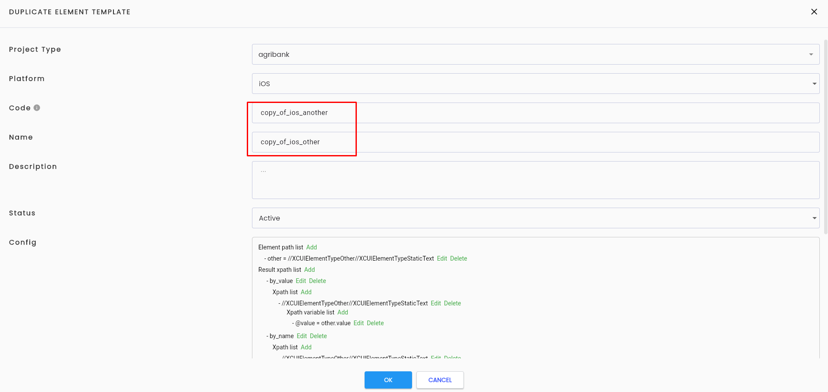The image size is (828, 392).
Task: Edit the by_name result entry
Action: click(x=302, y=336)
